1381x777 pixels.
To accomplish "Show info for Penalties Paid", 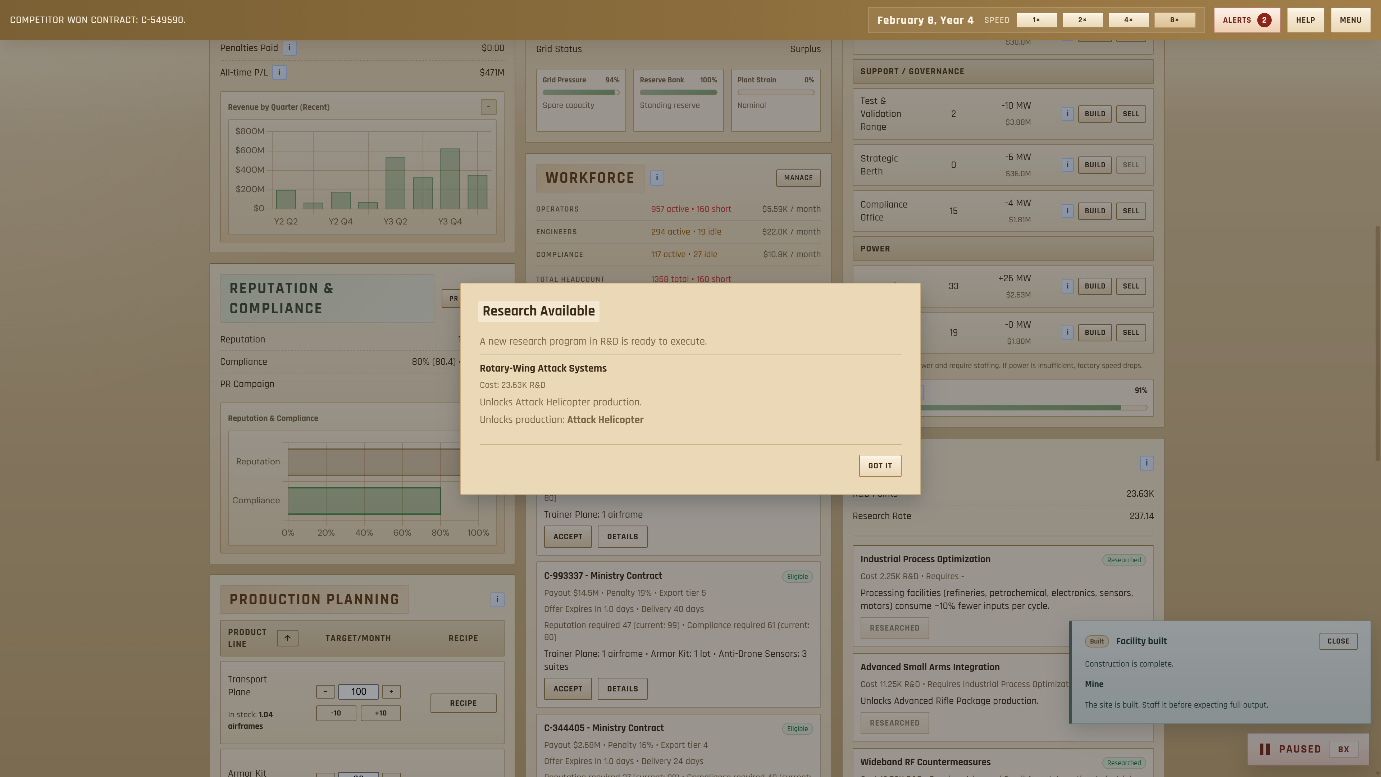I will tap(290, 48).
